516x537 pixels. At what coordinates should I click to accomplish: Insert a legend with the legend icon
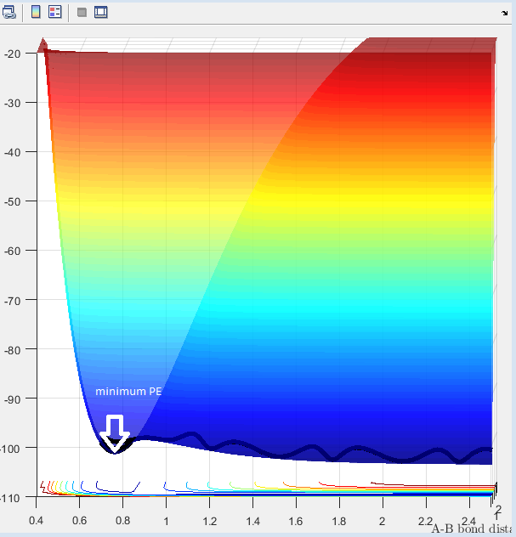click(54, 12)
